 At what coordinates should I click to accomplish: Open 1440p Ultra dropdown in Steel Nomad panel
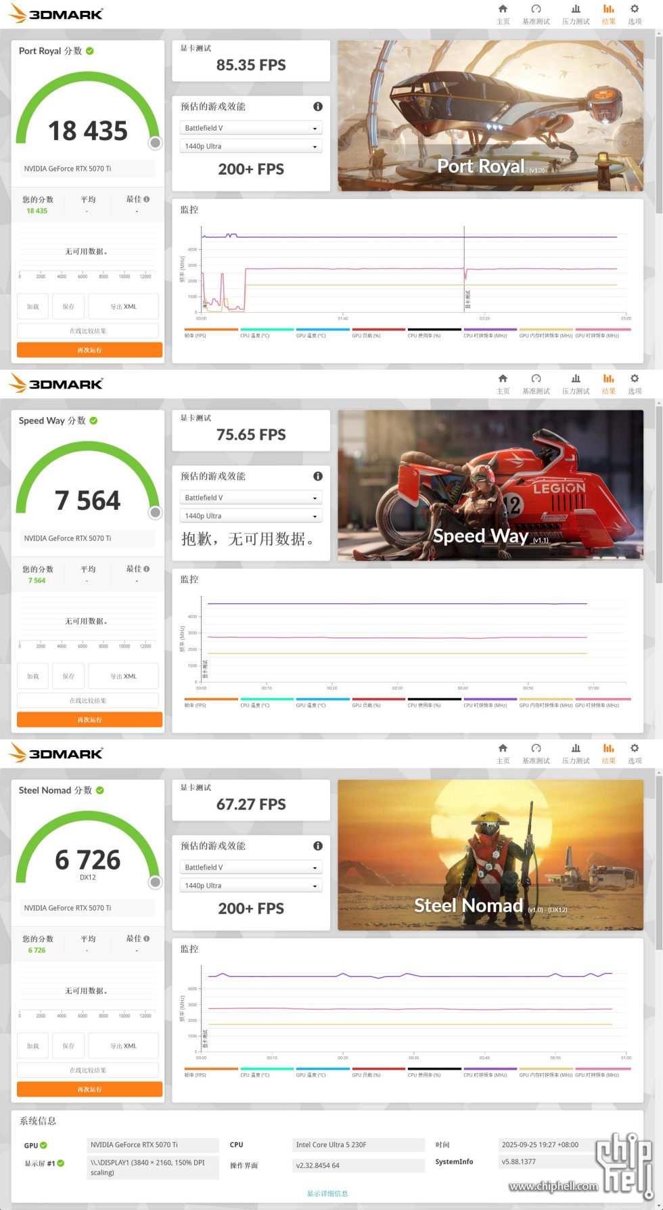251,886
